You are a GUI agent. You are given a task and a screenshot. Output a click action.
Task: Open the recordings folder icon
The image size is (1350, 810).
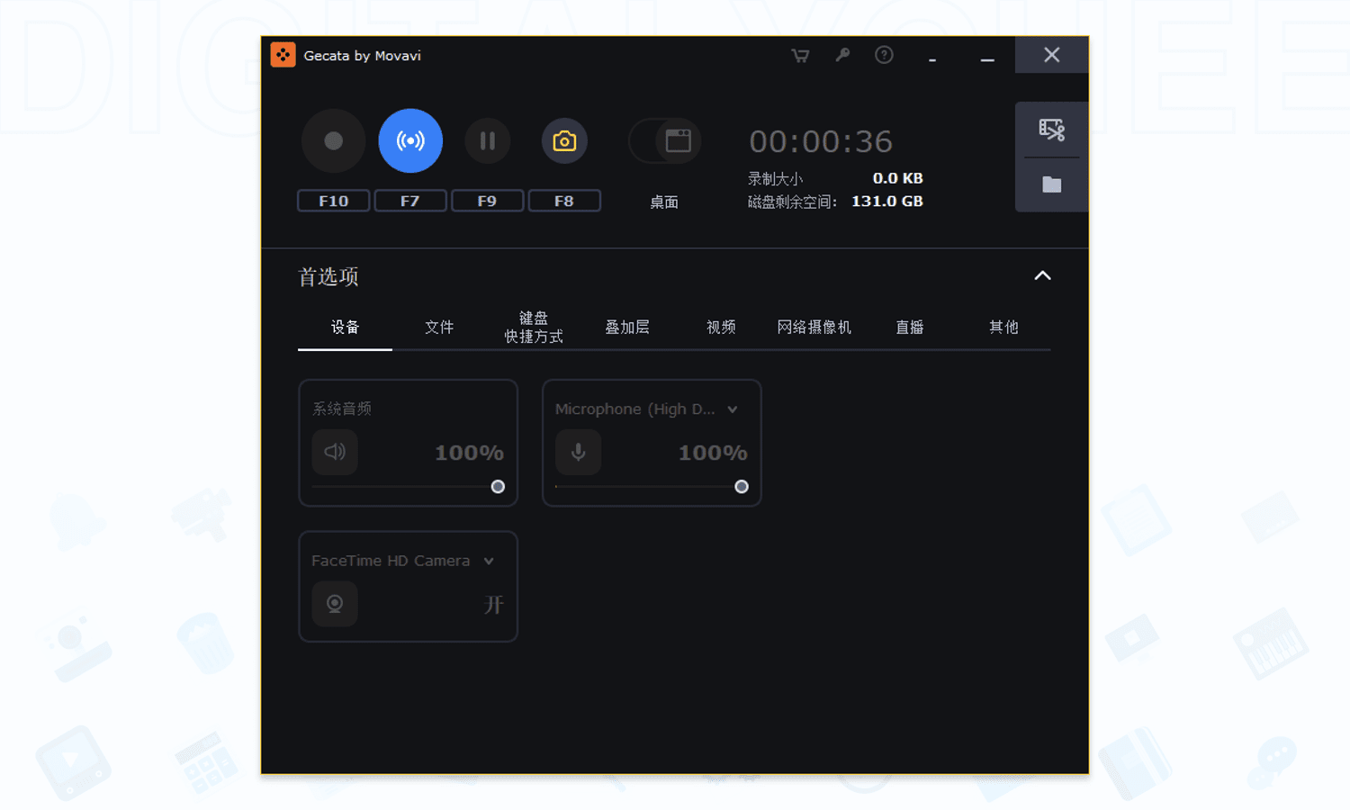coord(1051,185)
